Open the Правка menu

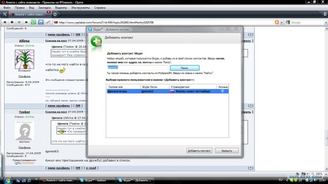(x=19, y=8)
